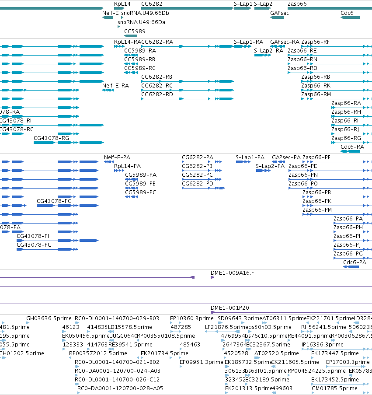
Task: Open the CG6282-PA protein label
Action: click(198, 157)
